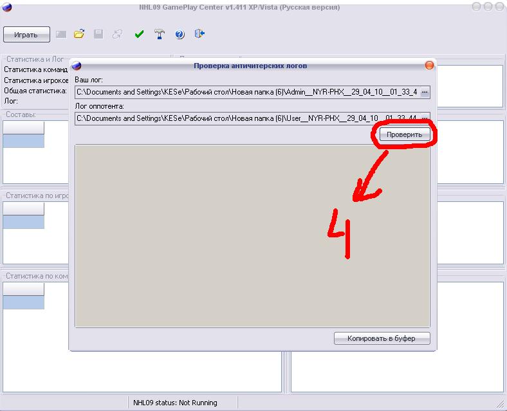Screen dimensions: 507x411
Task: Click the column header under Статистика по игрокам
Action: (24, 209)
